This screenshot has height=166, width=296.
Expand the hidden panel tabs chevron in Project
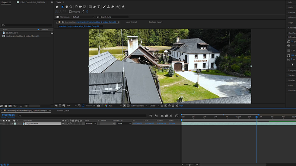tap(52, 2)
